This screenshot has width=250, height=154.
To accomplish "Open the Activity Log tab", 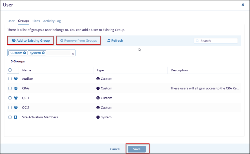I will click(52, 21).
